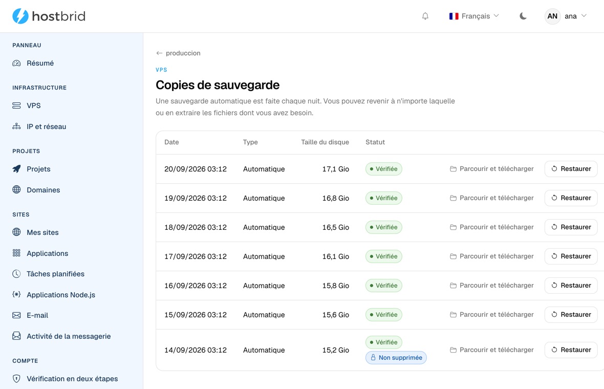Browse and download the 17/09/2026 backup
The image size is (604, 389).
click(492, 256)
